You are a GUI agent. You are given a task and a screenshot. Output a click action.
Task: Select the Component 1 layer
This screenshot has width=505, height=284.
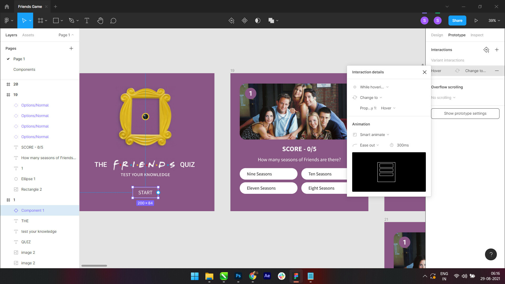pos(40,210)
